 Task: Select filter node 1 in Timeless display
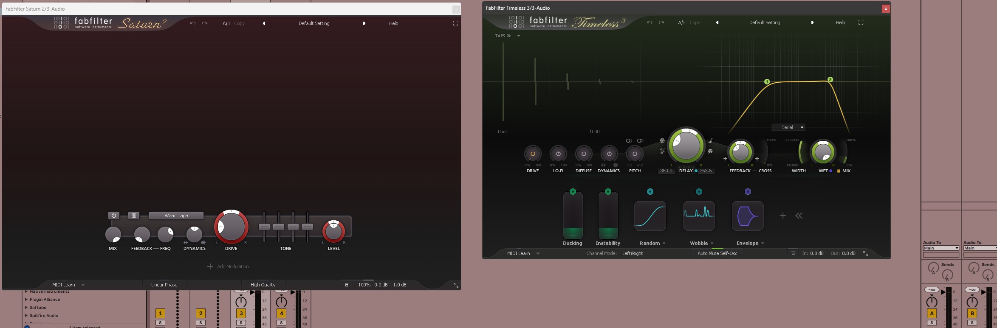767,82
